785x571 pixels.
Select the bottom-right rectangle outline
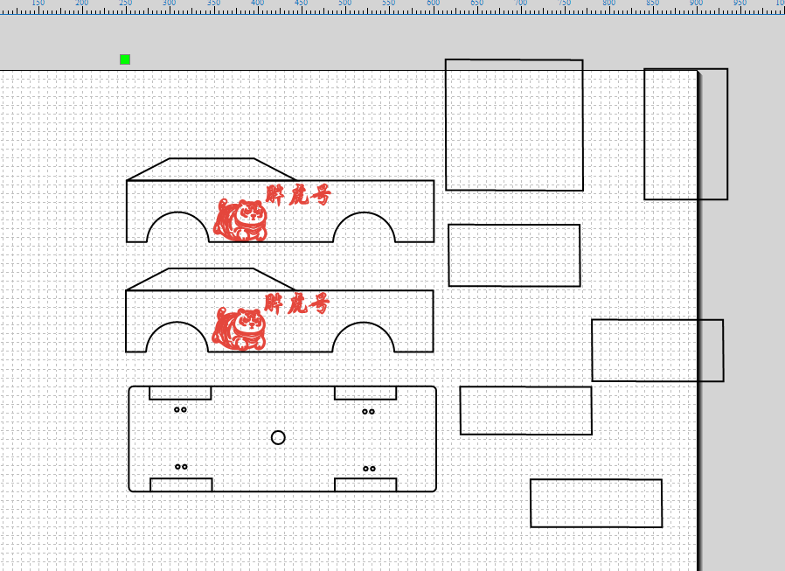[x=596, y=503]
